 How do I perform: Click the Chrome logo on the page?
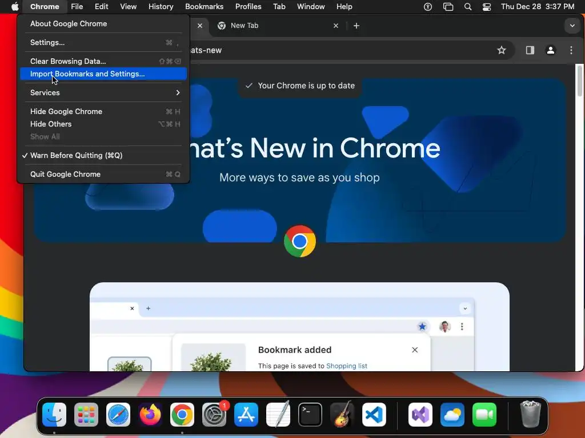pyautogui.click(x=299, y=241)
